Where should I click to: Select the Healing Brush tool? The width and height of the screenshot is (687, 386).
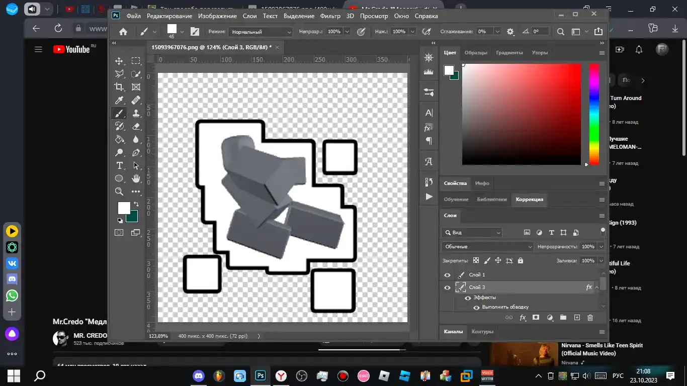(x=136, y=100)
